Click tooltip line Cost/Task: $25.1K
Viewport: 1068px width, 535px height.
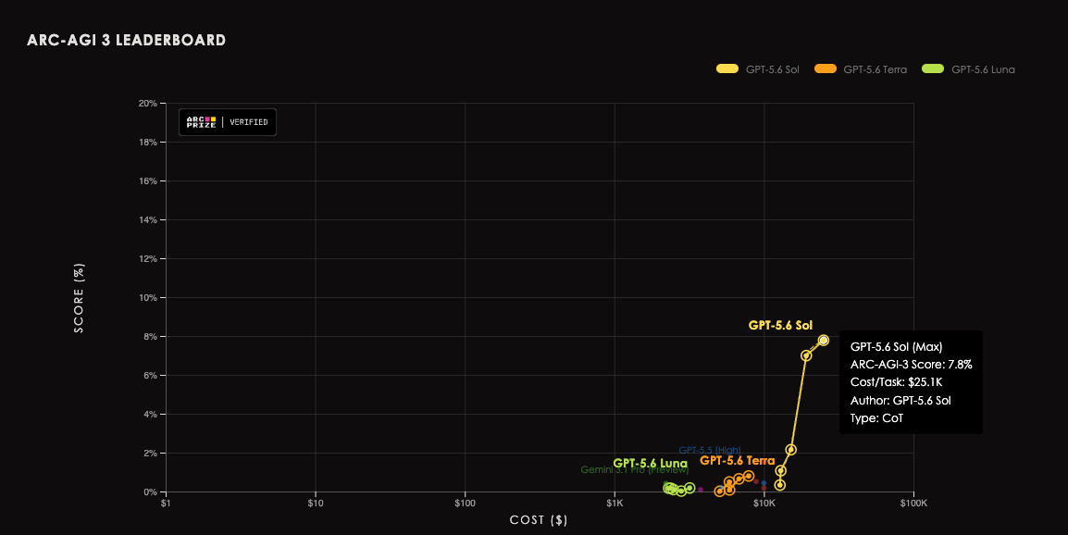pyautogui.click(x=897, y=382)
